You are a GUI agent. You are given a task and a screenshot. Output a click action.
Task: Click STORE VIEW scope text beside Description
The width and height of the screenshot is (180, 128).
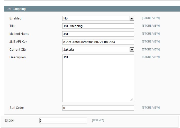[x=151, y=57]
